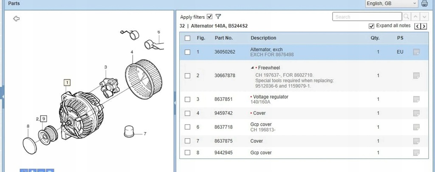Check the box for part 36050262
Image resolution: width=435 pixels, height=172 pixels.
187,52
